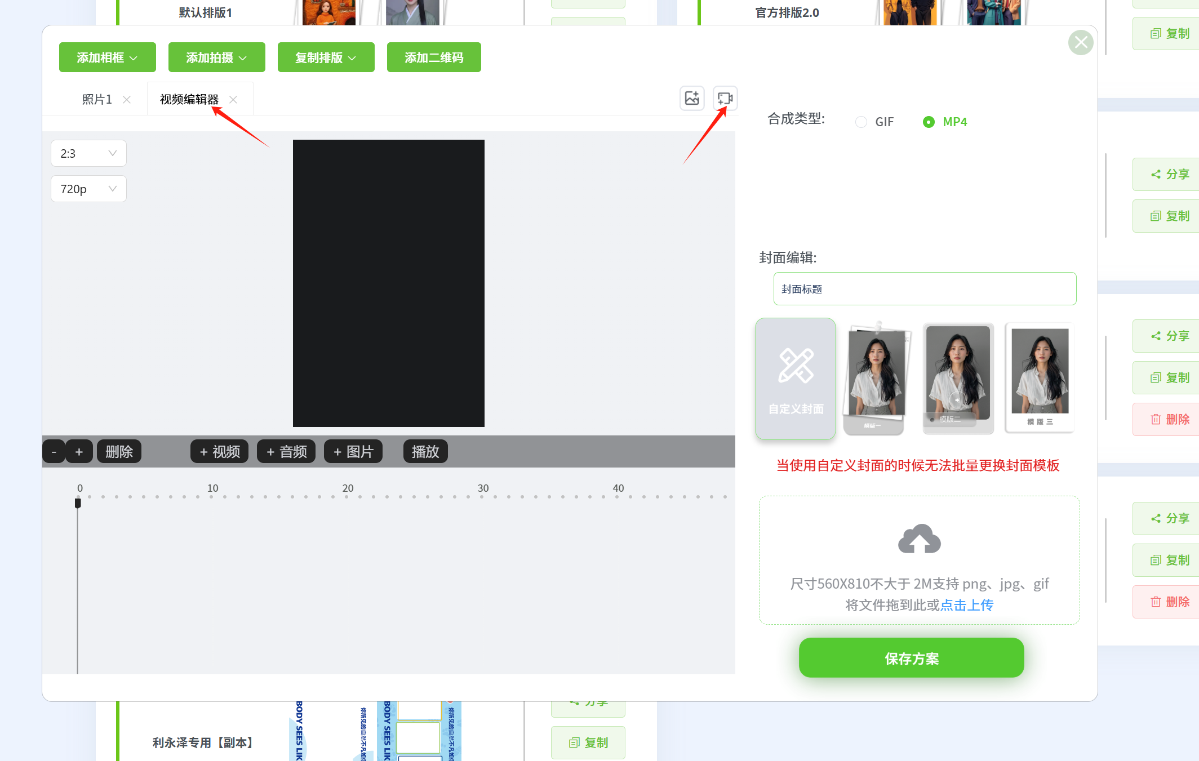Switch to the 视频编辑器 tab
Image resolution: width=1199 pixels, height=761 pixels.
(x=189, y=100)
